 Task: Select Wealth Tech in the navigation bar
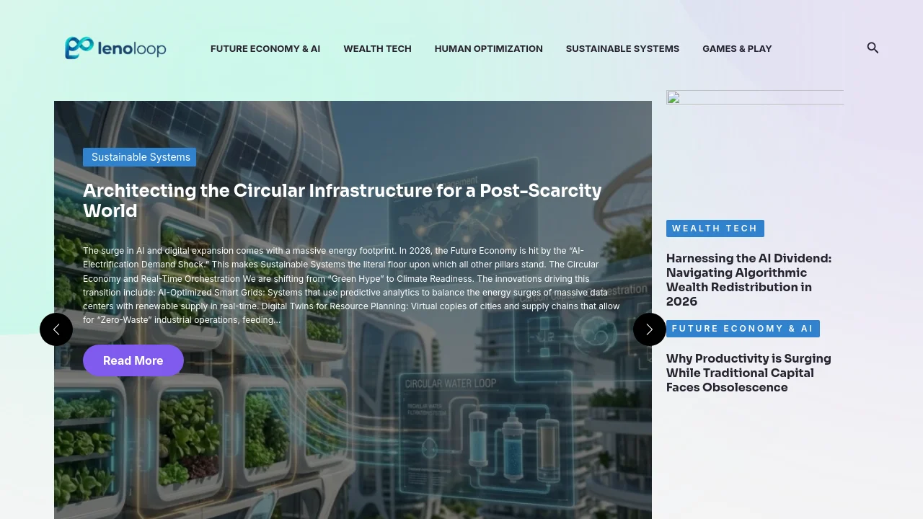377,49
